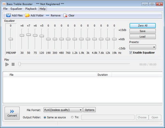Click the Load preset button

coord(142,37)
